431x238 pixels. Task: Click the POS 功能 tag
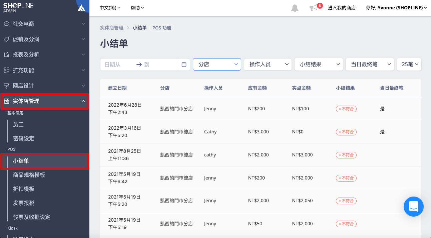(162, 28)
